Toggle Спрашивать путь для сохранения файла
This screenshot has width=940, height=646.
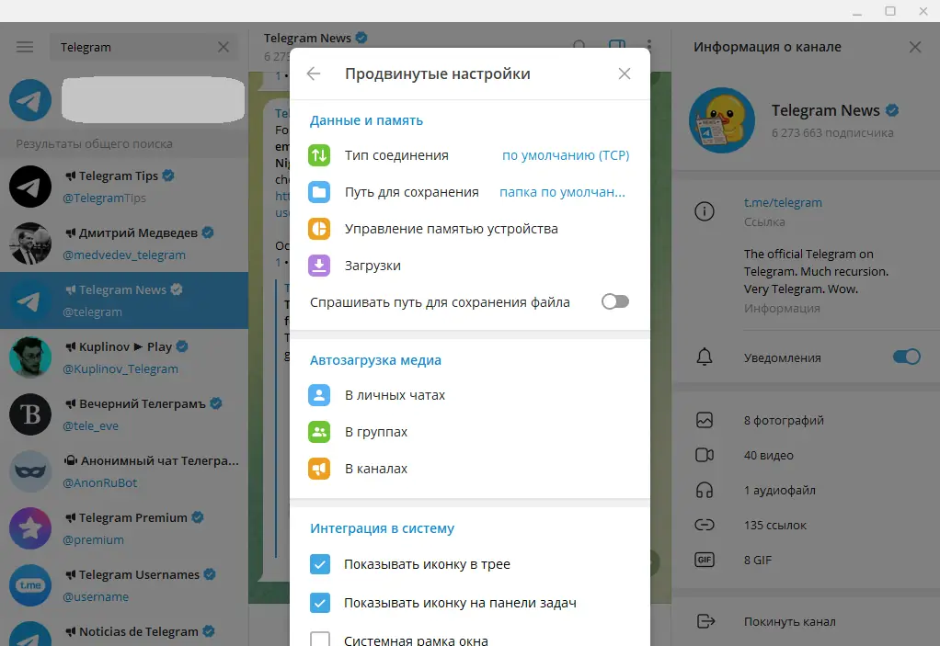[614, 300]
